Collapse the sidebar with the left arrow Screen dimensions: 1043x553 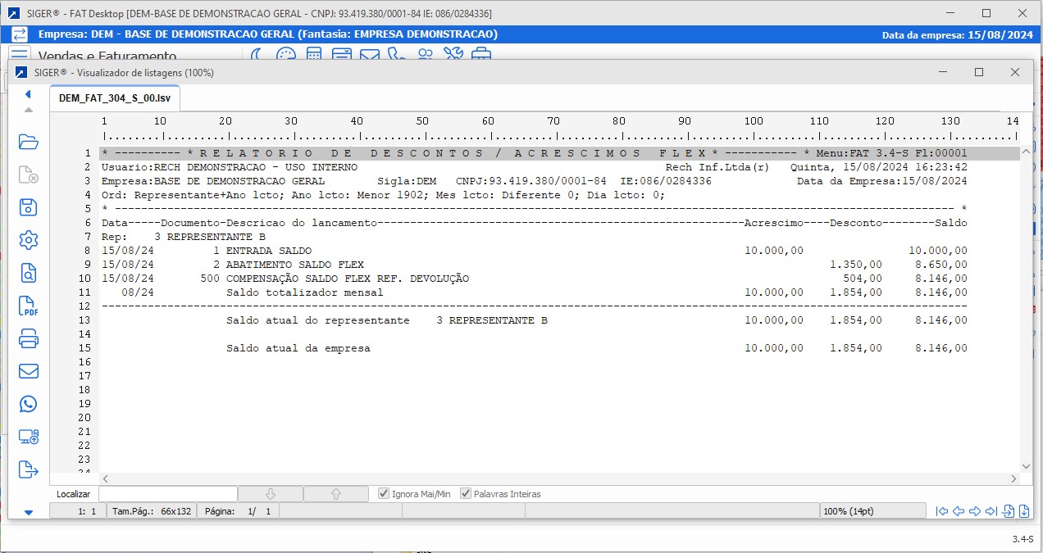(28, 94)
